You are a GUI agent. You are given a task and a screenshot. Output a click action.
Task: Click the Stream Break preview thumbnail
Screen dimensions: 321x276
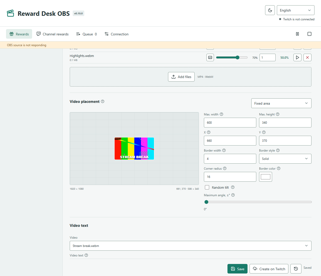134,149
